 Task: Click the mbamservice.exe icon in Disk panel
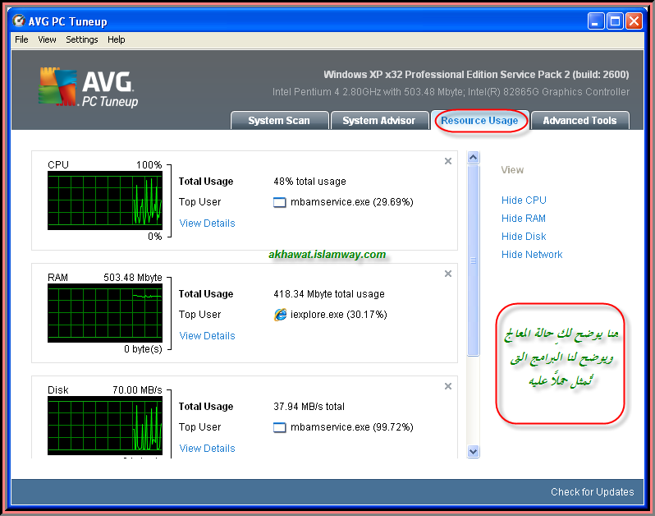coord(279,427)
